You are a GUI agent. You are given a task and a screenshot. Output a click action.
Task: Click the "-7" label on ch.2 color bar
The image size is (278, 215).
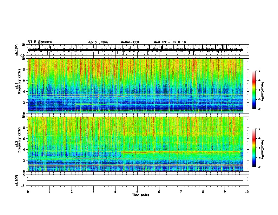coord(259,167)
